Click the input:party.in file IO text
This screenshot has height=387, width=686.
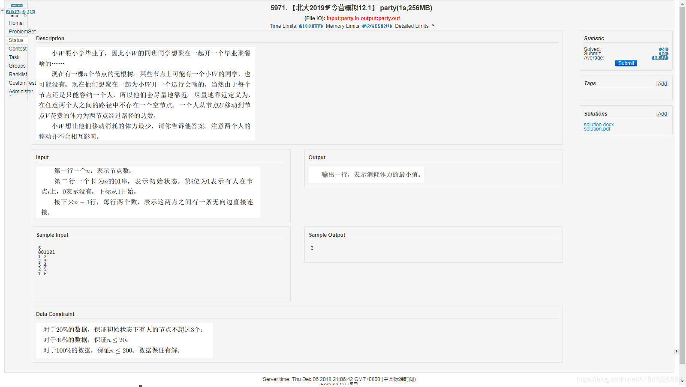343,18
